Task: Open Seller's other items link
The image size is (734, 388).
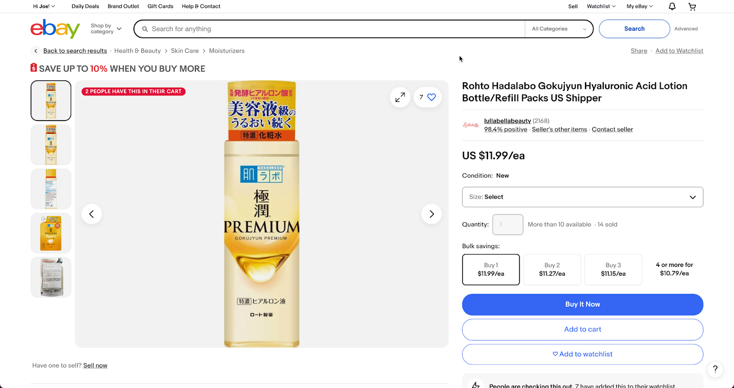Action: 559,129
